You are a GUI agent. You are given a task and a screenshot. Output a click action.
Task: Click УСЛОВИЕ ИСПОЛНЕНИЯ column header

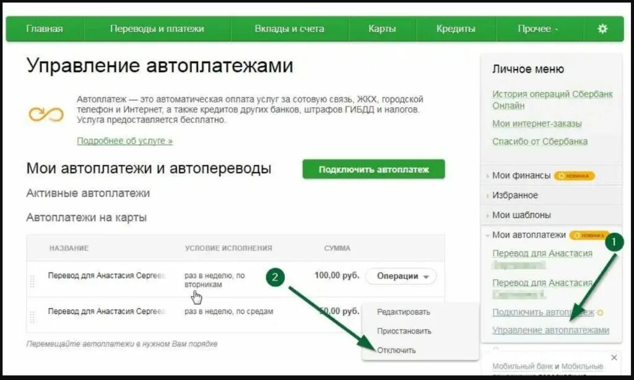[228, 248]
